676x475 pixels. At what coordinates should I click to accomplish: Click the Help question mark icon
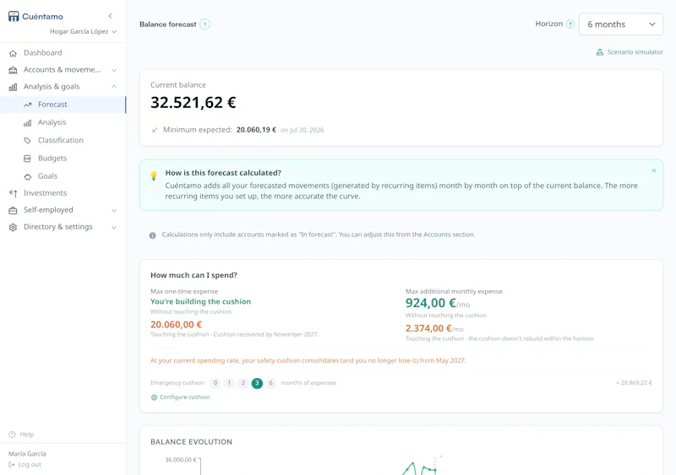12,435
